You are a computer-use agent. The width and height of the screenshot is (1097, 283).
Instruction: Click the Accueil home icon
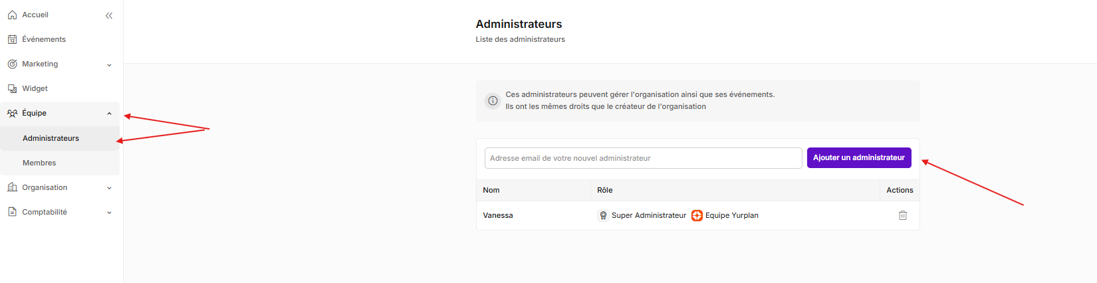[12, 15]
